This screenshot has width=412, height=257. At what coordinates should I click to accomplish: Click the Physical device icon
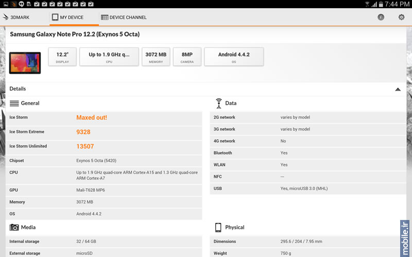pos(218,227)
